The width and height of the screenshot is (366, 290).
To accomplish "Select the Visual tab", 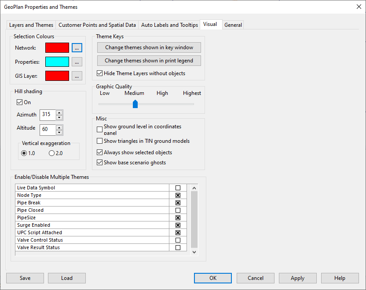I will point(210,24).
